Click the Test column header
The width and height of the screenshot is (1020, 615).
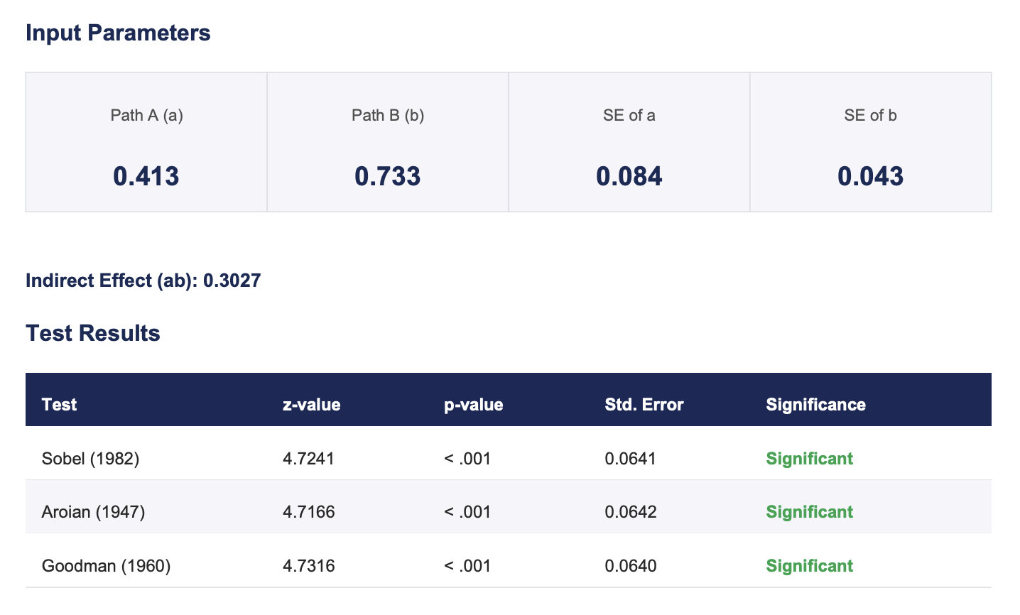click(59, 405)
